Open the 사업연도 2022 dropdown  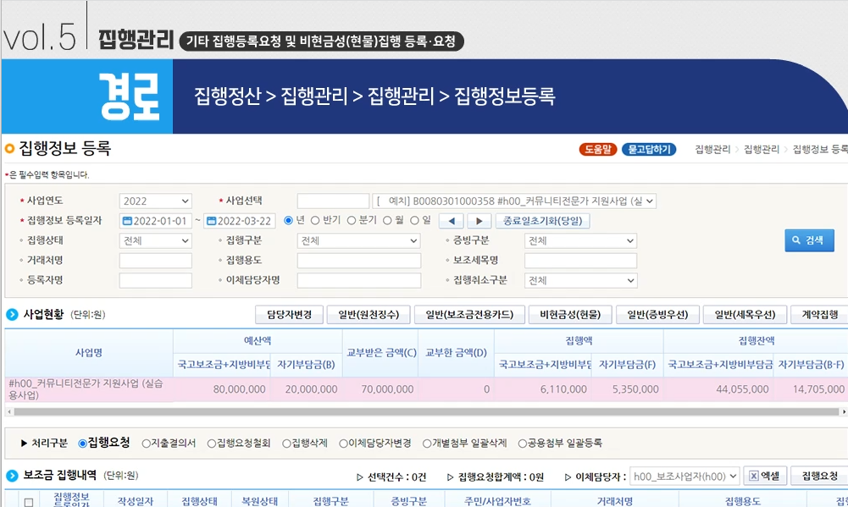pyautogui.click(x=155, y=201)
